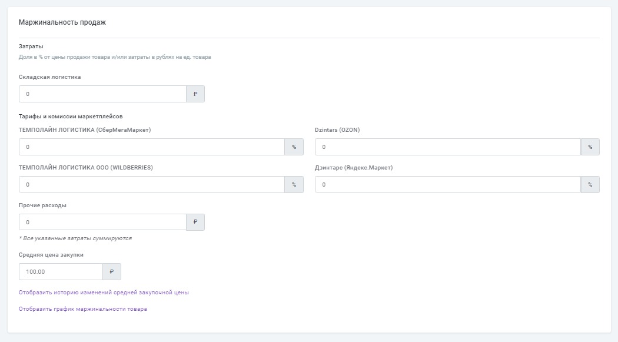The image size is (618, 342).
Task: Click the percent icon for WILDBERRIES commission
Action: pos(294,185)
